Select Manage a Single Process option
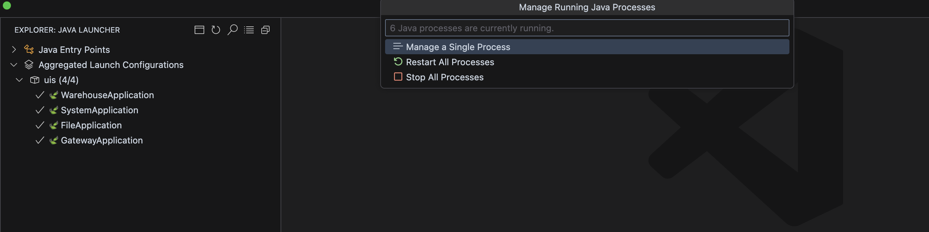 click(x=587, y=47)
